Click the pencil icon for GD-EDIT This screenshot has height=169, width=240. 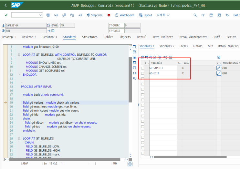[219, 73]
